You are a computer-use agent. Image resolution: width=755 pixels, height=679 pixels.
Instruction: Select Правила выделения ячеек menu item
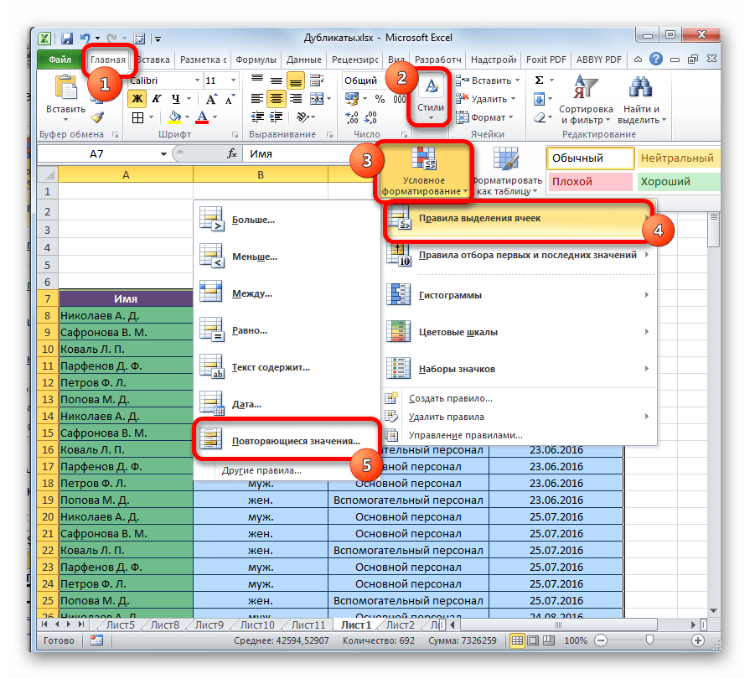pyautogui.click(x=520, y=219)
